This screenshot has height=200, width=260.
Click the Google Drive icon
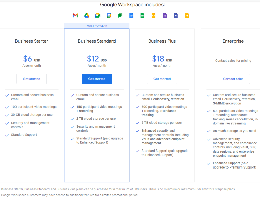87,15
